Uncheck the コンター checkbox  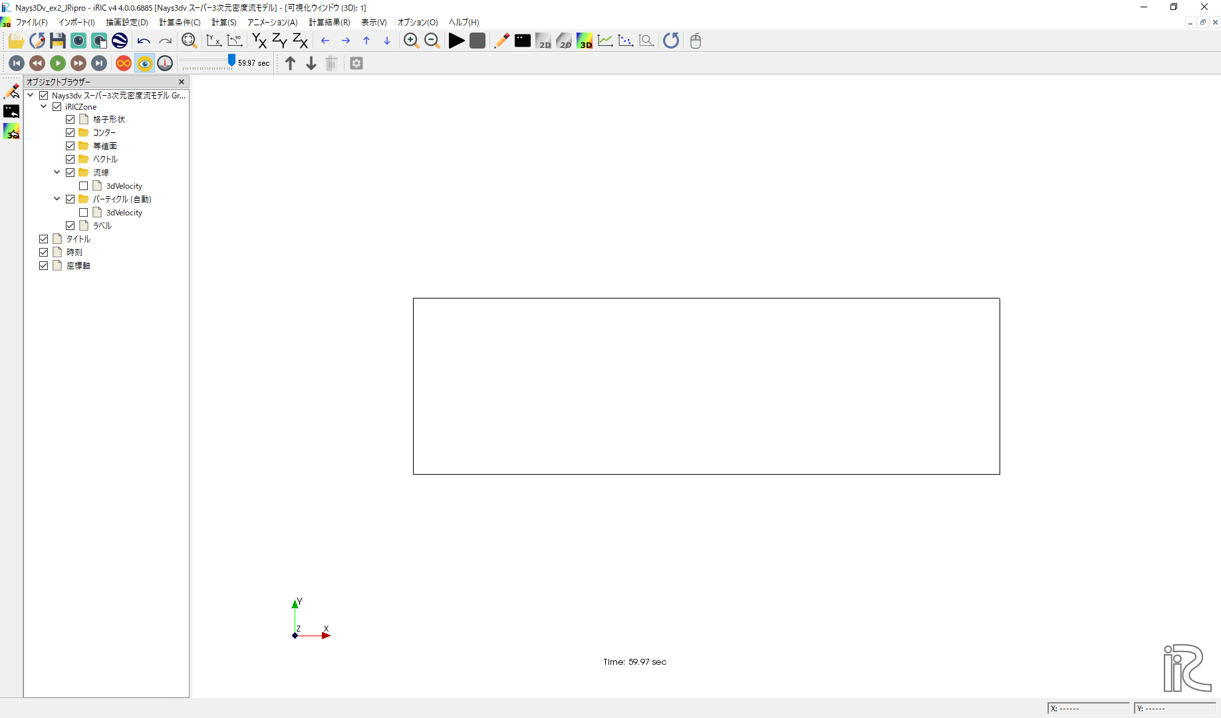(70, 133)
